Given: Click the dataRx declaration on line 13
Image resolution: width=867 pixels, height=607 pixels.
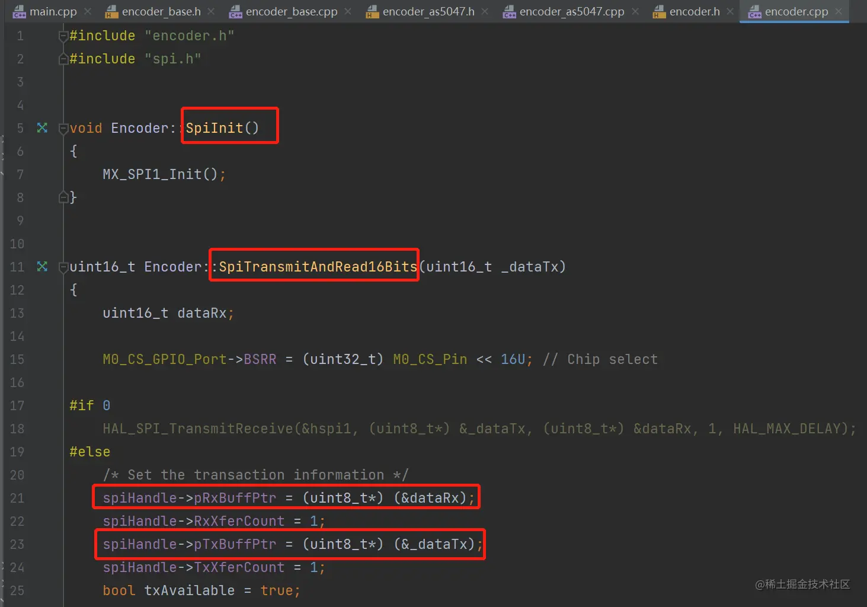Looking at the screenshot, I should click(x=202, y=313).
